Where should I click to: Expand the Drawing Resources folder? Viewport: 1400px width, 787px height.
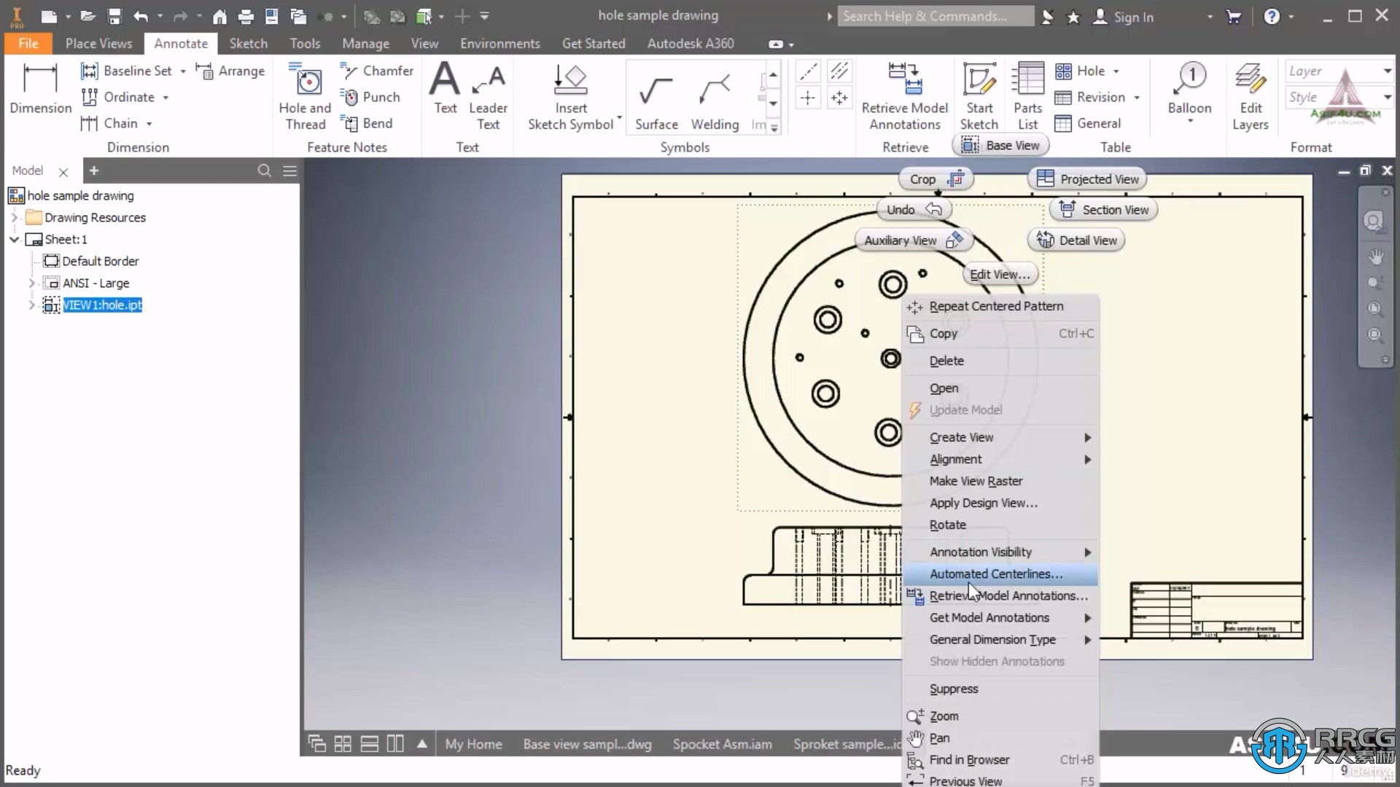(x=15, y=217)
